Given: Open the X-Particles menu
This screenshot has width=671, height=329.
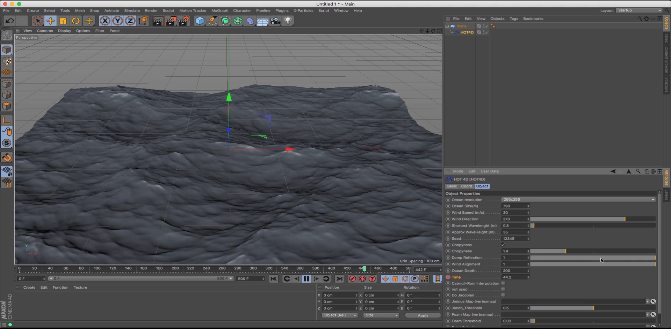Looking at the screenshot, I should click(303, 10).
